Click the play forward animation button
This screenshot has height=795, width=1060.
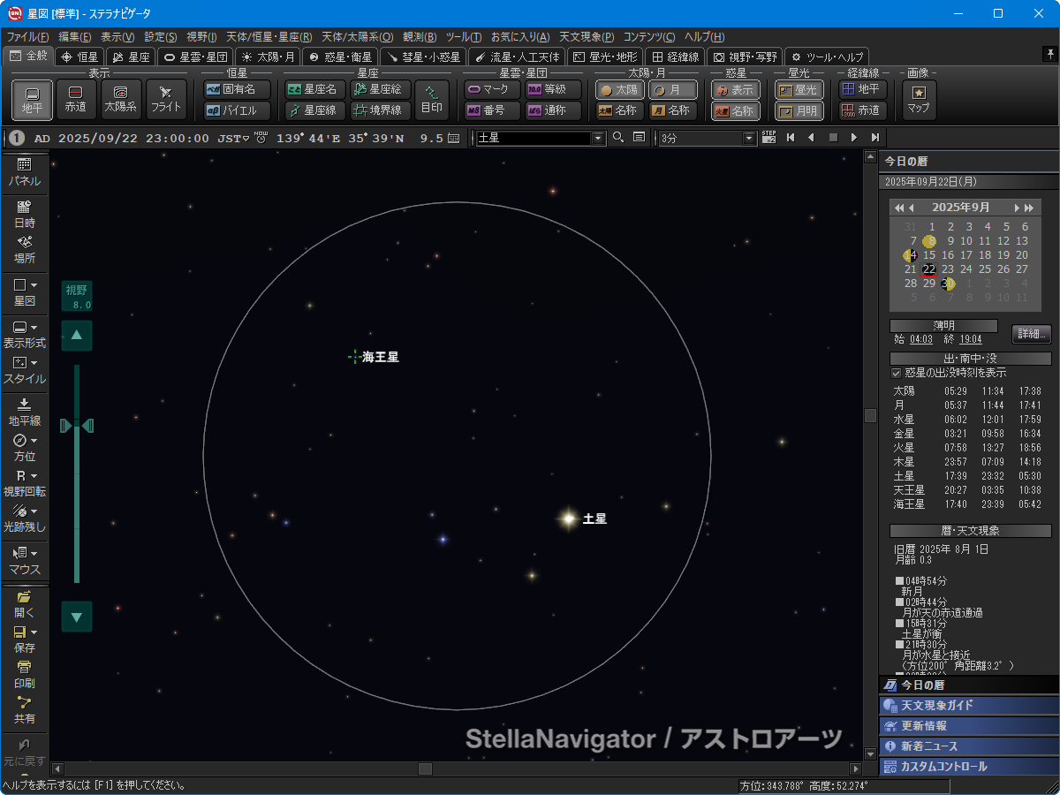(x=853, y=138)
